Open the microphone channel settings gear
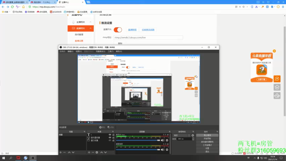The height and width of the screenshot is (161, 286). [167, 140]
